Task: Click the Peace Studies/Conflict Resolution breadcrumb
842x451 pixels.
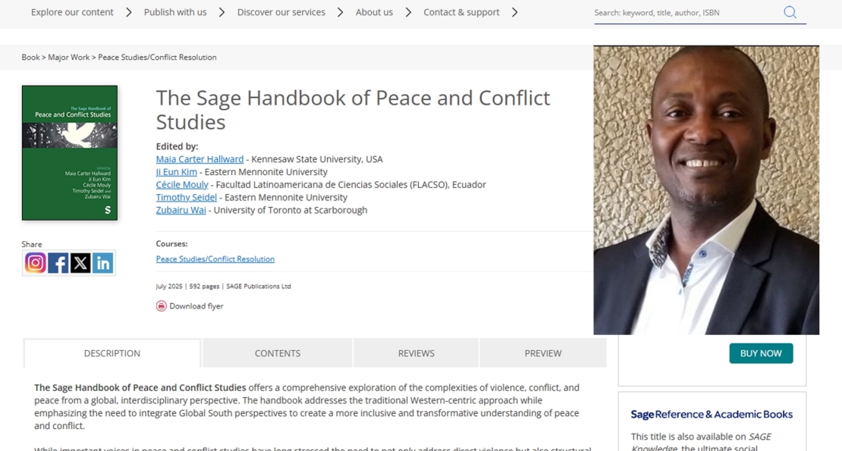Action: 157,58
